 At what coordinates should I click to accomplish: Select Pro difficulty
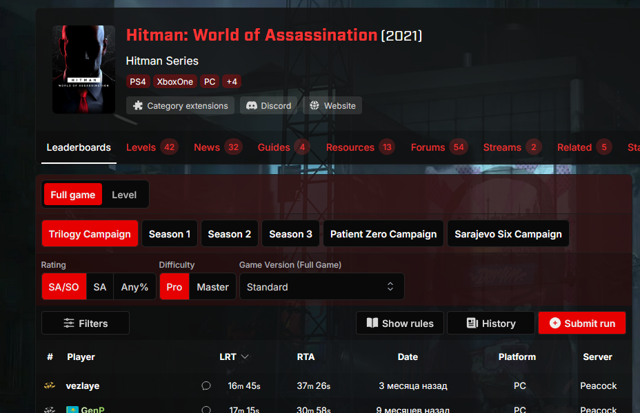174,287
